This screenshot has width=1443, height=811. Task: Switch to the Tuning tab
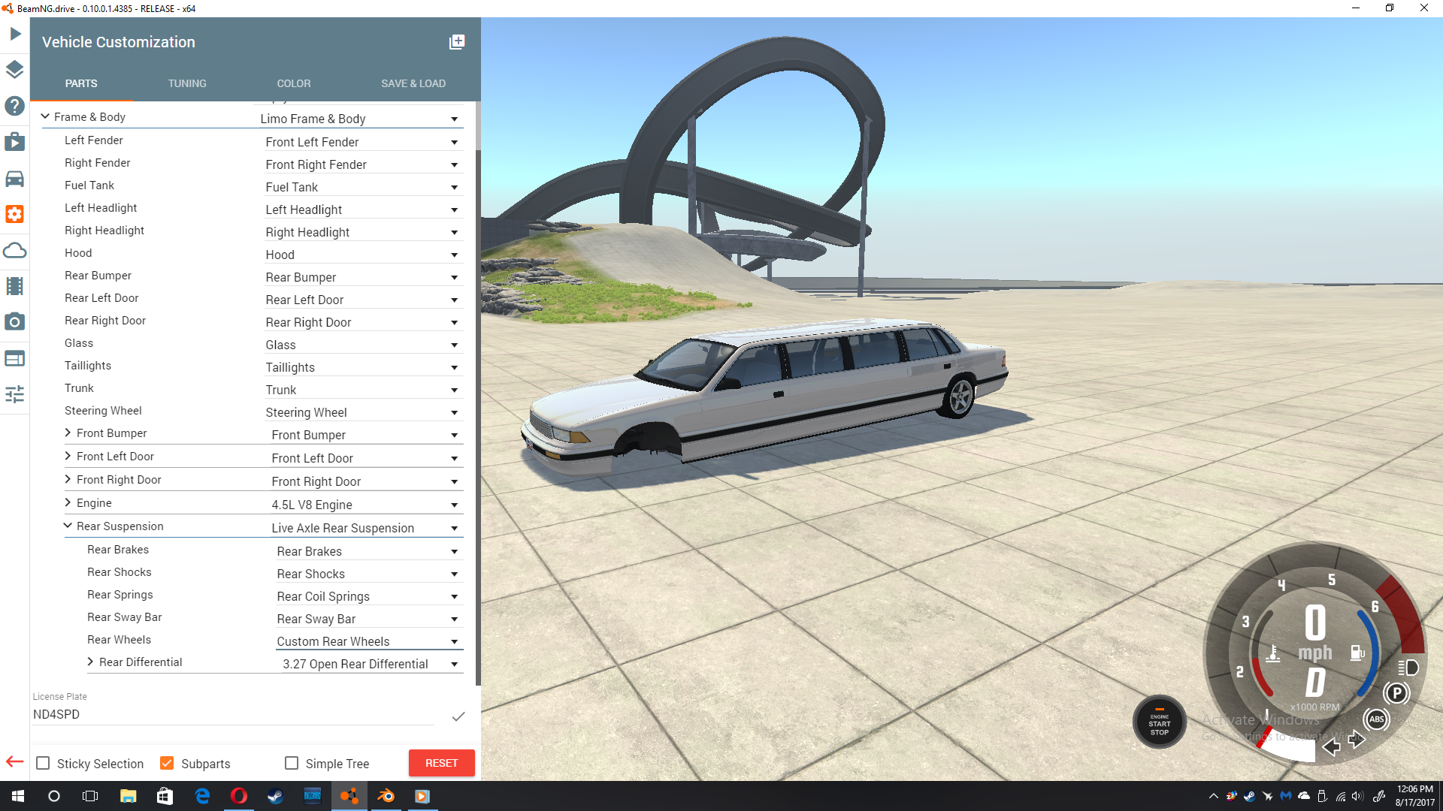click(x=187, y=83)
